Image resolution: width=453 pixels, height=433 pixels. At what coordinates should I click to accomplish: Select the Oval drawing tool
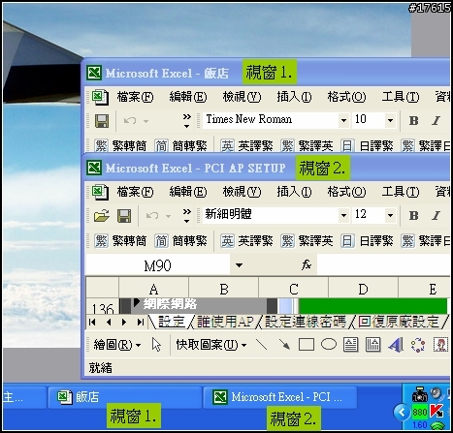[x=329, y=344]
